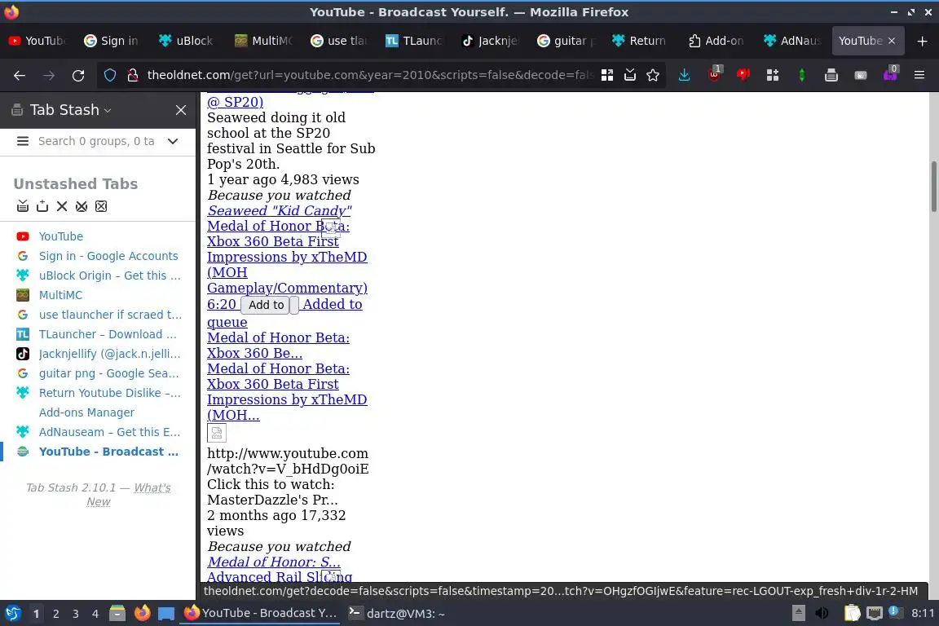Switch to the TLauncher browser tab
This screenshot has width=939, height=626.
414,41
